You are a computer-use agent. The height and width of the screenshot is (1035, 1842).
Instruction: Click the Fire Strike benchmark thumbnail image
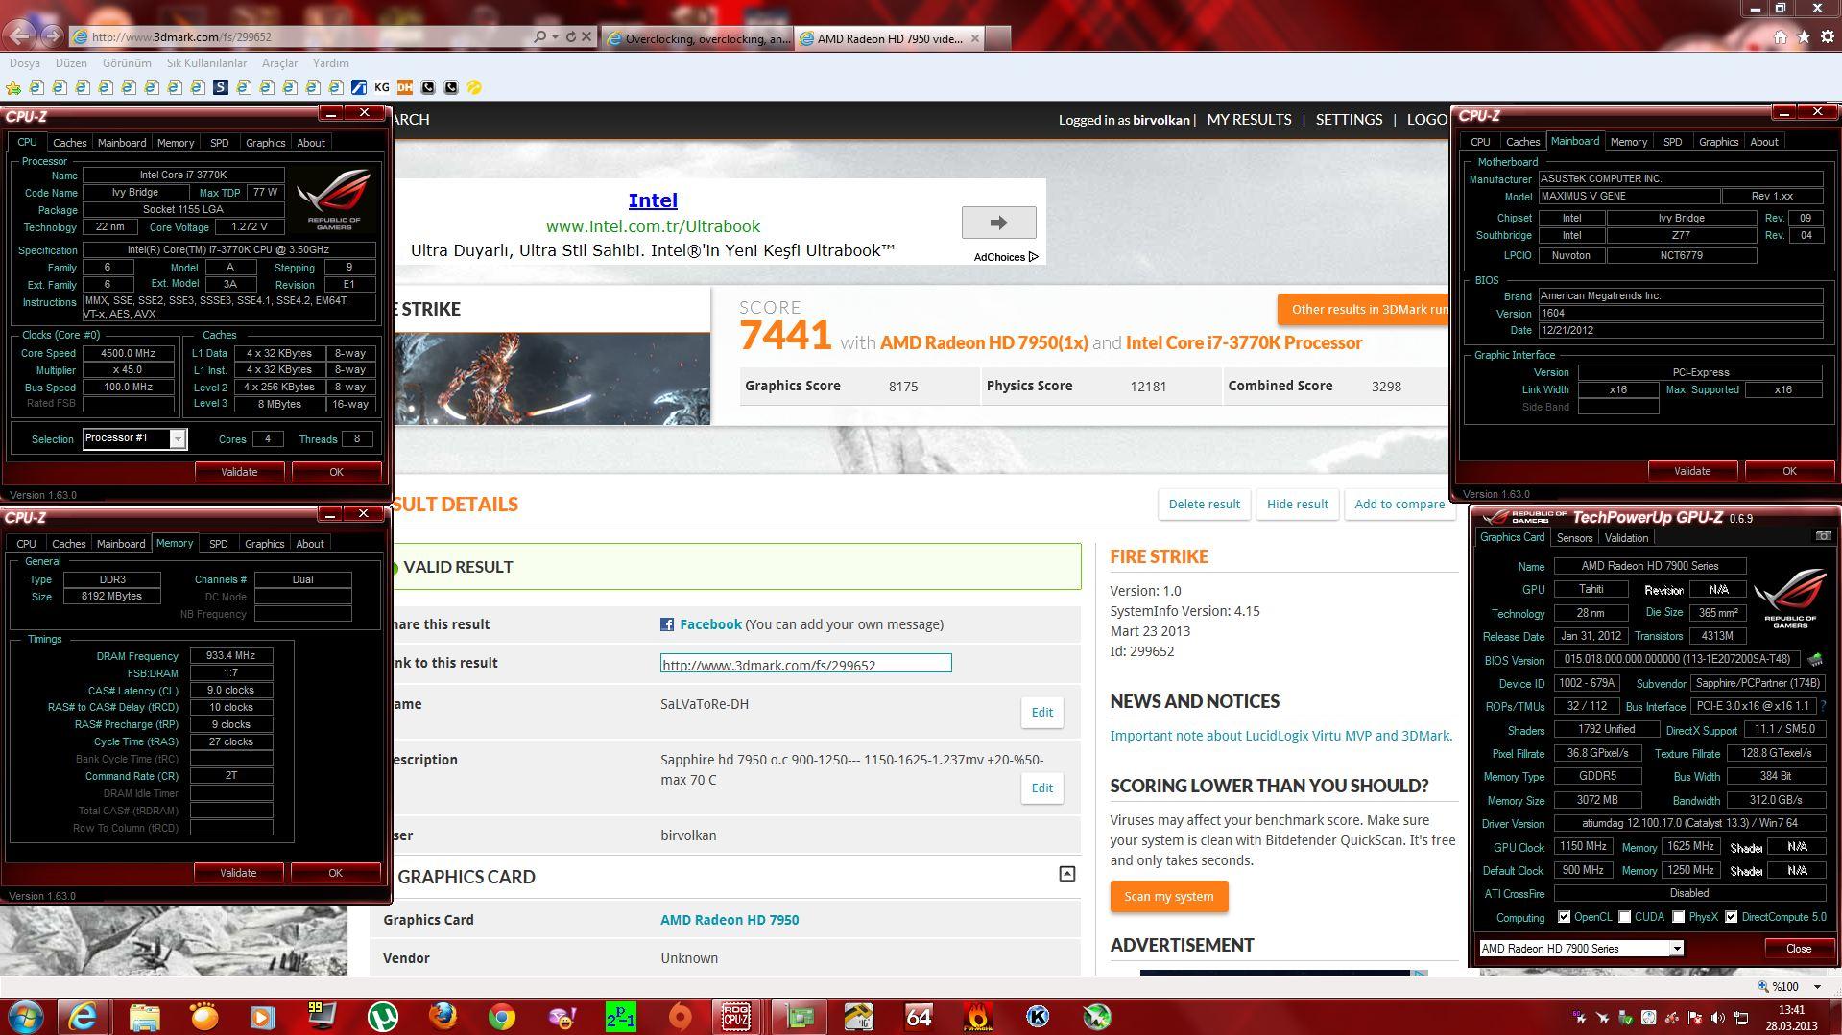coord(552,379)
